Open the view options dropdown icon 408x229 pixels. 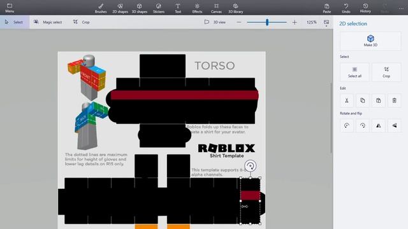(326, 23)
